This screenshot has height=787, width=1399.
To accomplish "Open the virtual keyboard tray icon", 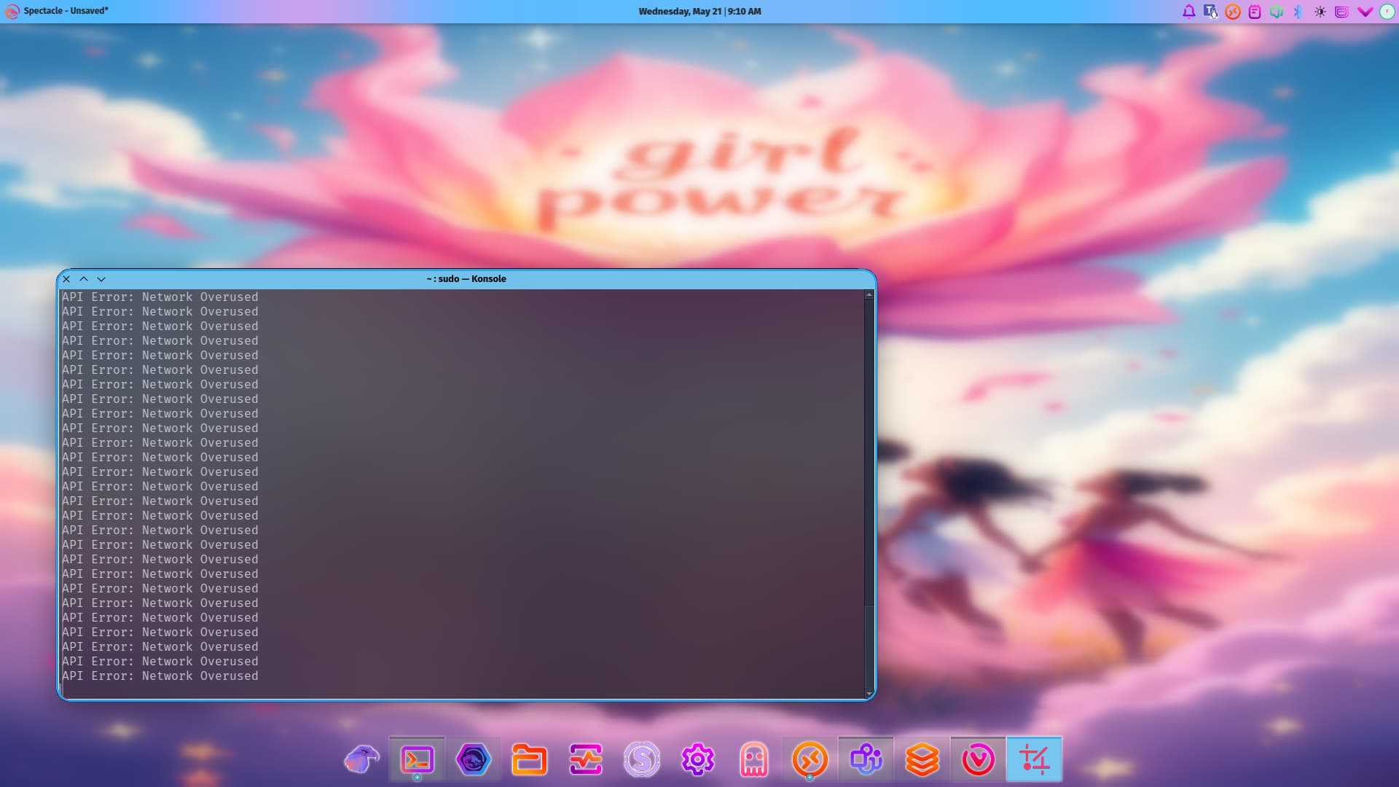I will point(1341,12).
